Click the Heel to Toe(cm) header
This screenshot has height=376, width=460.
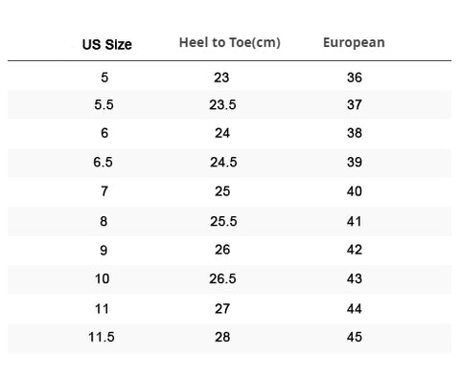click(230, 42)
